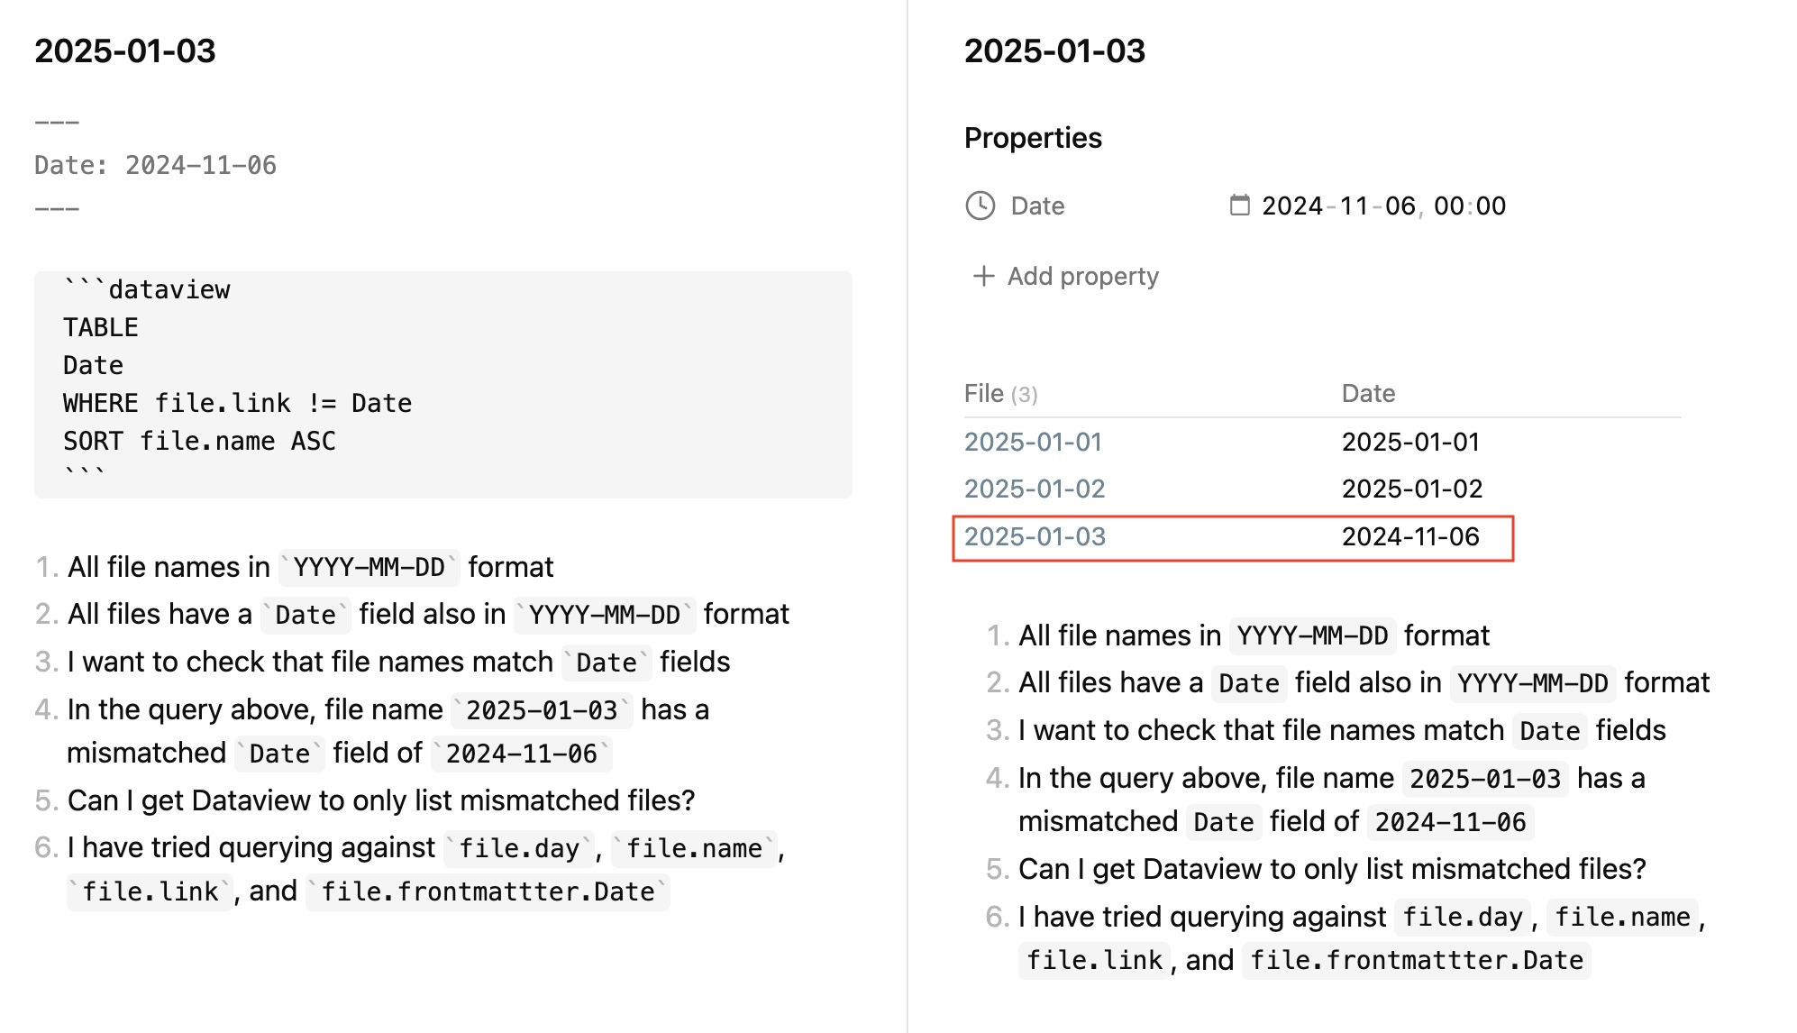Click the calendar icon in the Date value
1797x1033 pixels.
(x=1240, y=206)
